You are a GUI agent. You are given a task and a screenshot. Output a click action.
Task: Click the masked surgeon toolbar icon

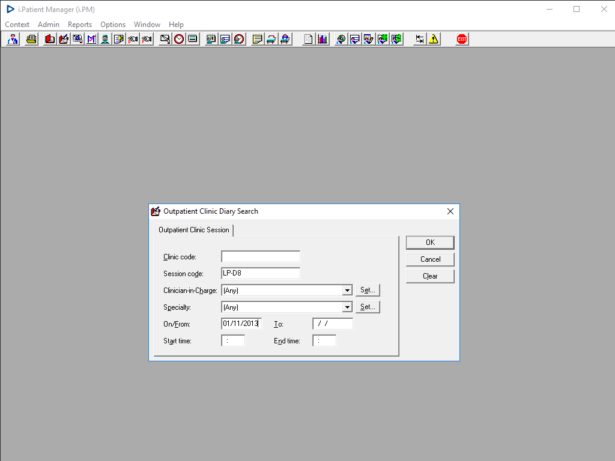click(x=105, y=39)
